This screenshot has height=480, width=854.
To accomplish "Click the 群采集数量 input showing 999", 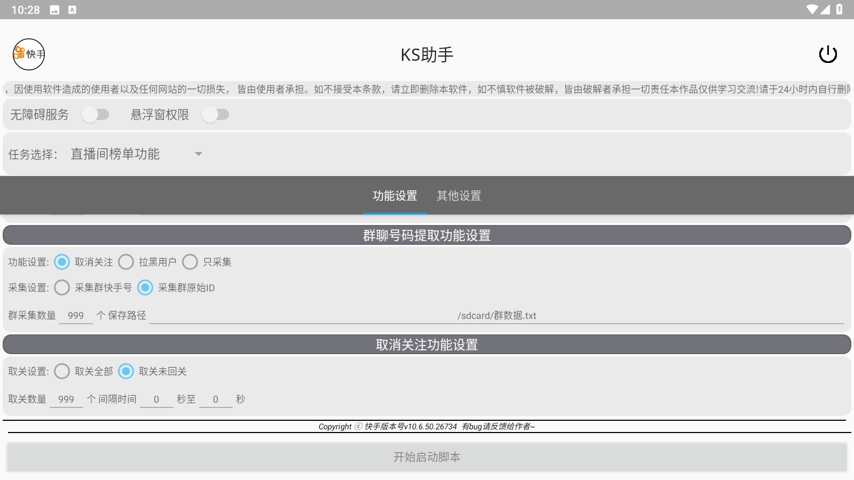I will (x=76, y=315).
